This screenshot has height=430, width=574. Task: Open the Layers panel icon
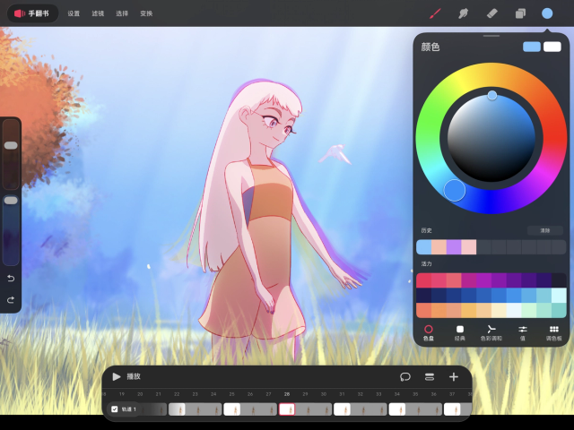[x=519, y=13]
